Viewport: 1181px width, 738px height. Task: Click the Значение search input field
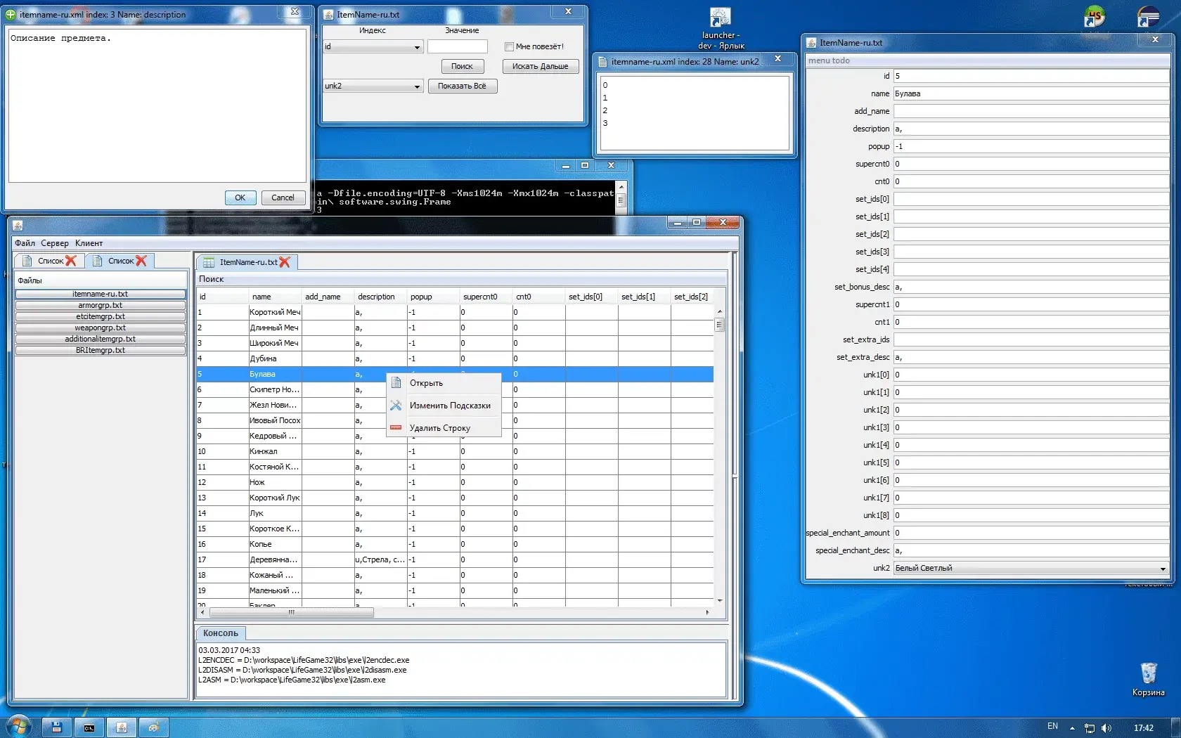pyautogui.click(x=457, y=46)
